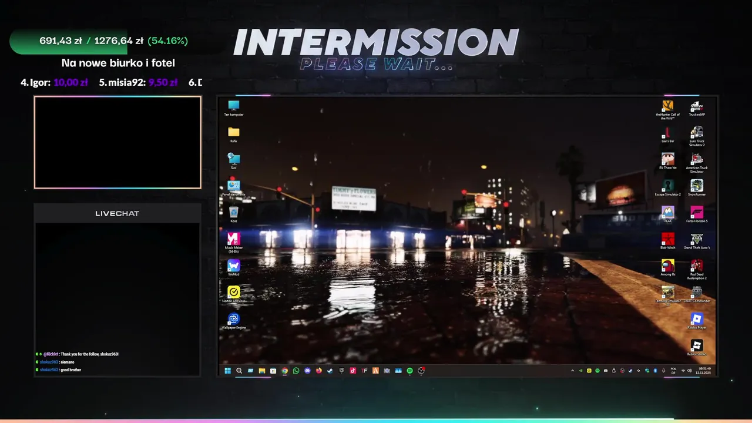Launch Wallpaper Engine desktop shortcut
The width and height of the screenshot is (752, 423).
pyautogui.click(x=234, y=321)
